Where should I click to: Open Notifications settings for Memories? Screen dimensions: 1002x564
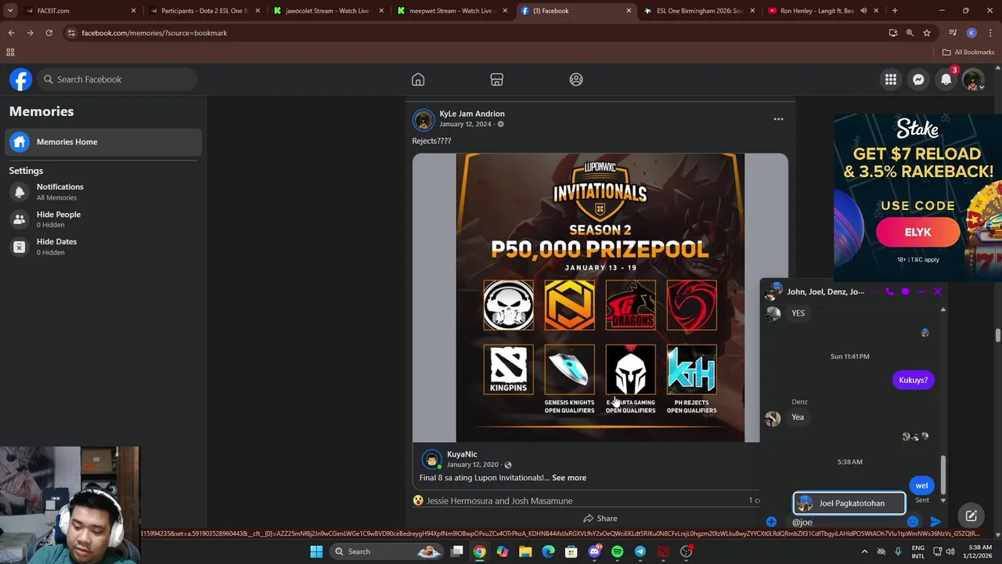click(103, 192)
